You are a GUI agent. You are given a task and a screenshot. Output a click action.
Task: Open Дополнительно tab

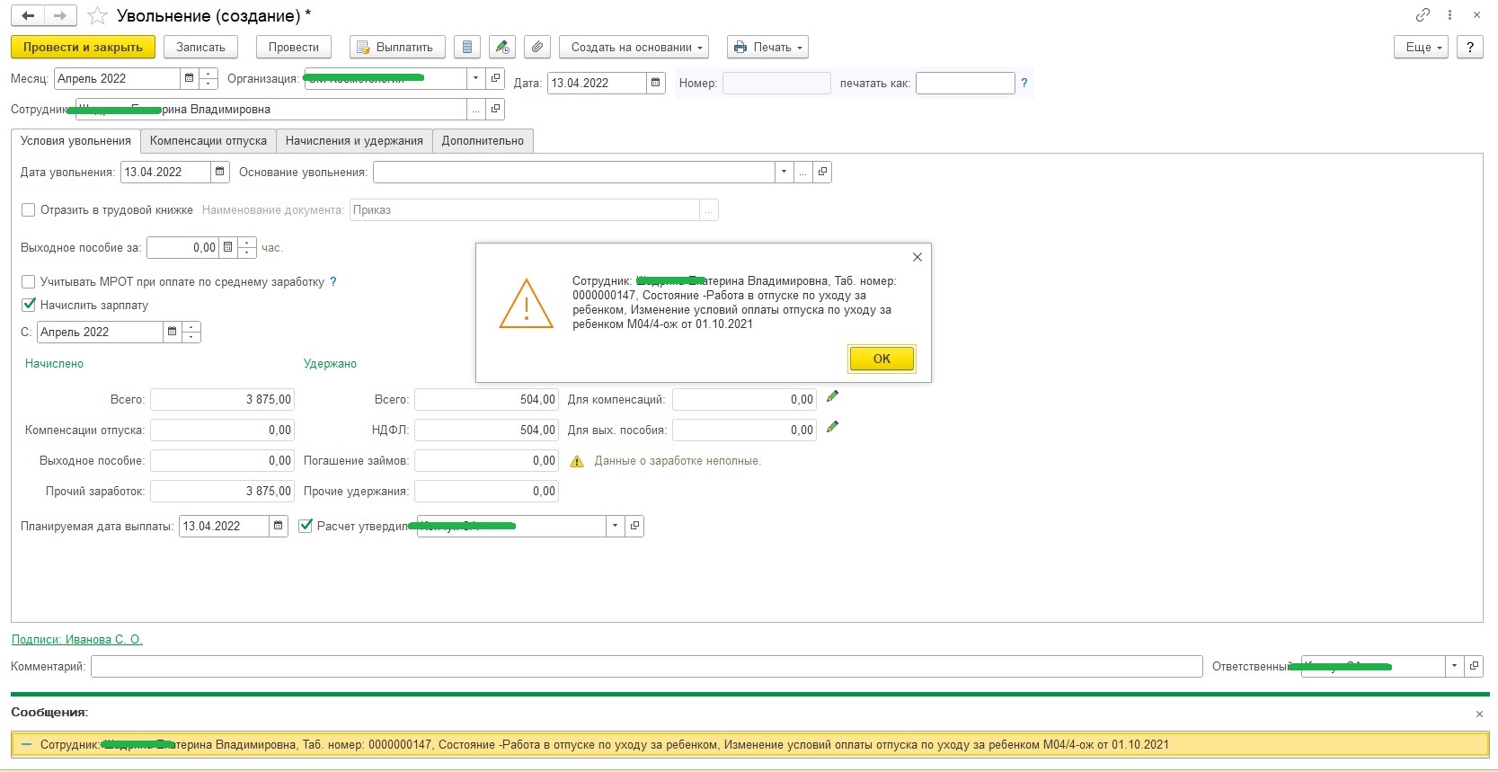(x=483, y=141)
